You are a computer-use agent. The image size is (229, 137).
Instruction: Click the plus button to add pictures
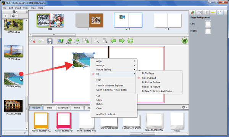pyautogui.click(x=6, y=16)
